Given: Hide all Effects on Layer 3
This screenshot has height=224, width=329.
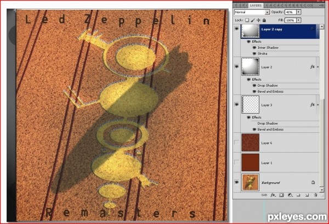Looking at the screenshot, I should (249, 117).
